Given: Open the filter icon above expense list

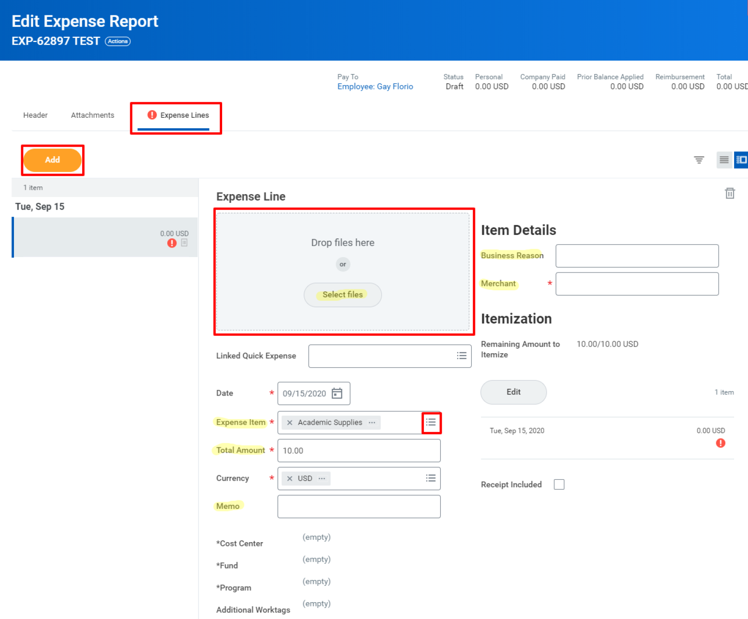Looking at the screenshot, I should pyautogui.click(x=699, y=160).
